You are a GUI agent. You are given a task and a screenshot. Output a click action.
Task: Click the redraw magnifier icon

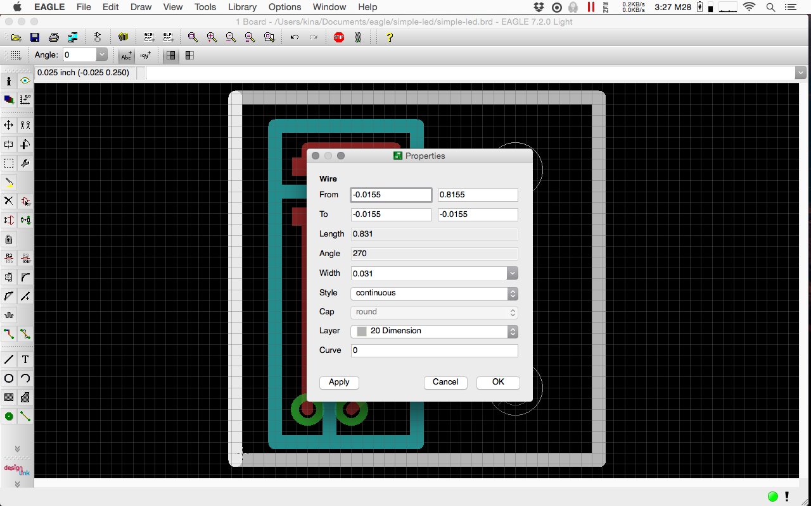point(250,37)
